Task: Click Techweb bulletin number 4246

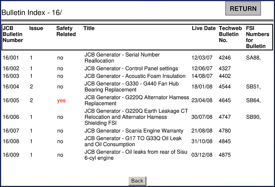Action: point(225,58)
